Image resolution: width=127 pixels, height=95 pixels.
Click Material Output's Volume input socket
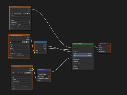(x=98, y=50)
